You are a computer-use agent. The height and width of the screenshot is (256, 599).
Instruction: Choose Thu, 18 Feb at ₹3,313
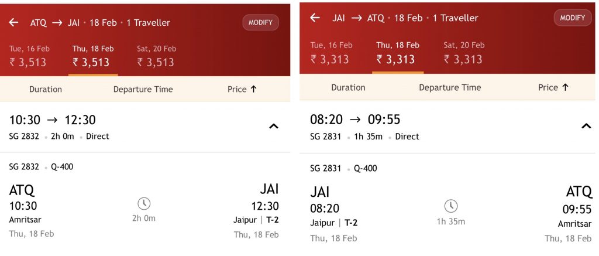[x=396, y=53]
